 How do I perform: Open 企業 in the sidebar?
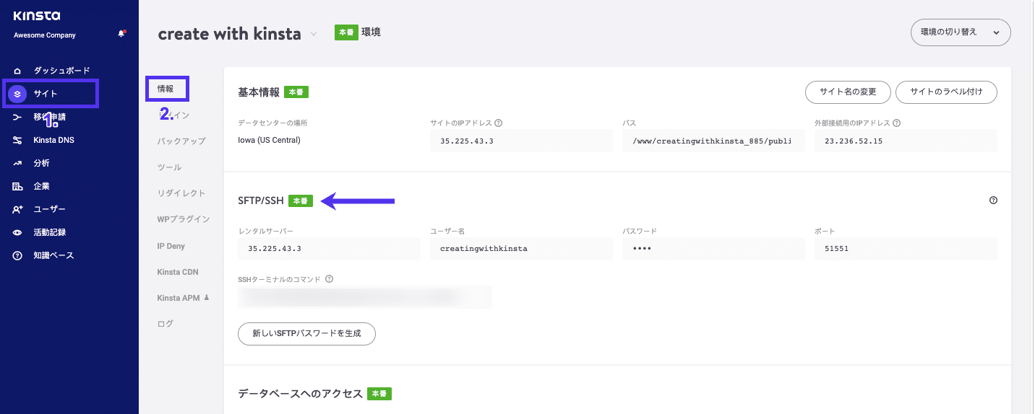pyautogui.click(x=41, y=186)
